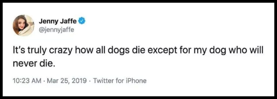Click the Jenny Jaffe display name
277x99 pixels.
pos(58,22)
